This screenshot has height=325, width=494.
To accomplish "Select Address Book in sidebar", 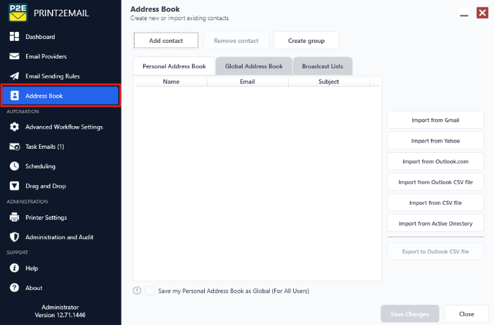I will [60, 96].
